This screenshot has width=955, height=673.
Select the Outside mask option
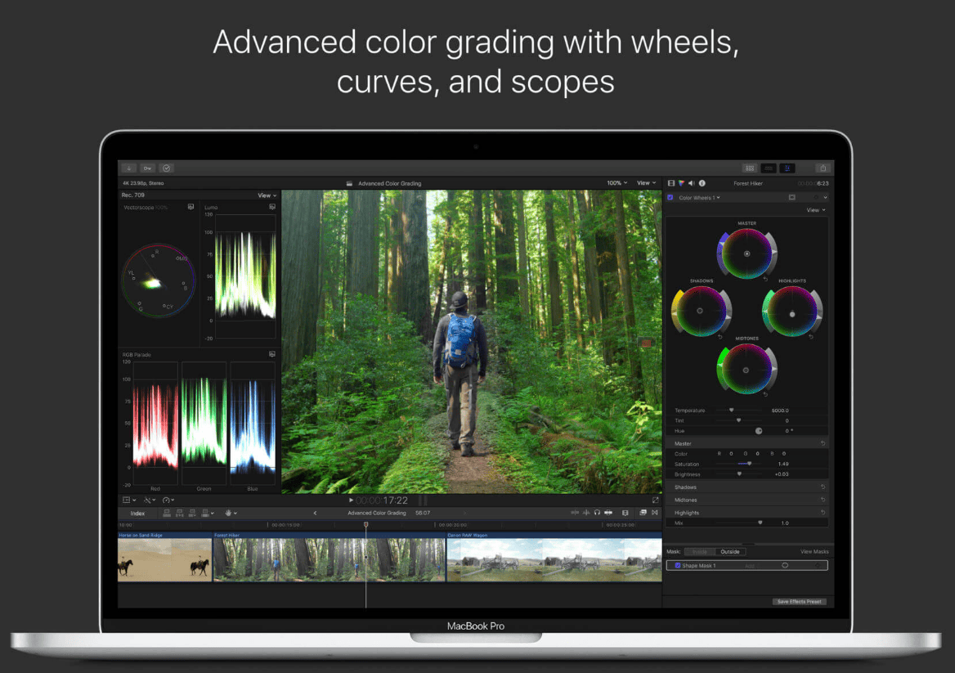[730, 552]
